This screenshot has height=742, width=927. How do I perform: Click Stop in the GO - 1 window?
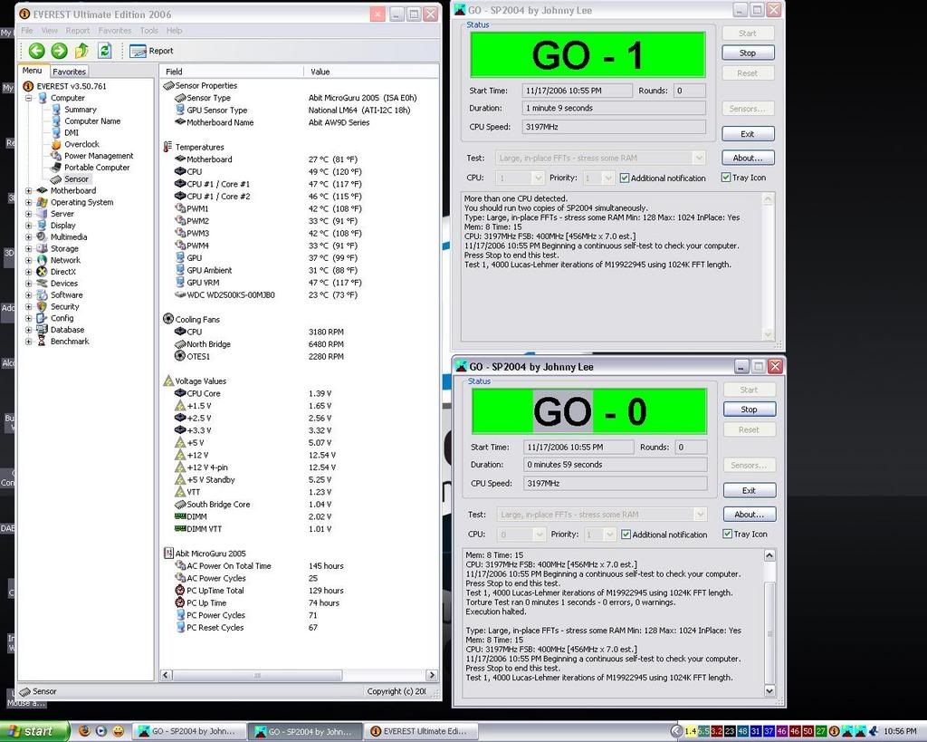(x=747, y=53)
